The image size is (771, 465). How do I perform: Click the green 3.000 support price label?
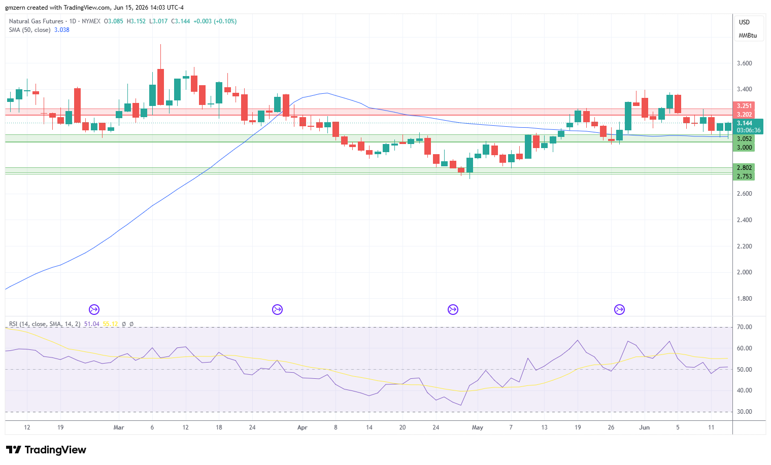point(745,148)
